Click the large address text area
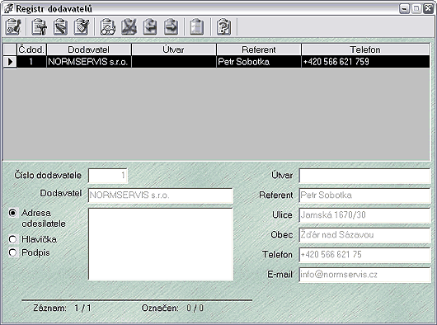Viewport: 437px width, 325px height. pos(161,244)
